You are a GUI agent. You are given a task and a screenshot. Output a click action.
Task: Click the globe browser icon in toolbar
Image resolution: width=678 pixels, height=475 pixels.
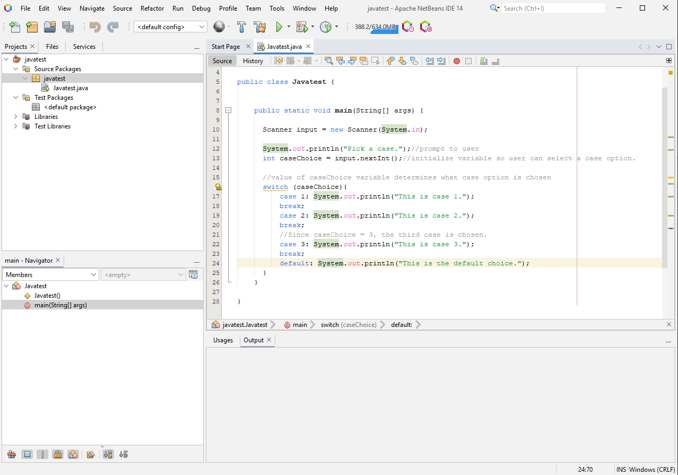219,27
